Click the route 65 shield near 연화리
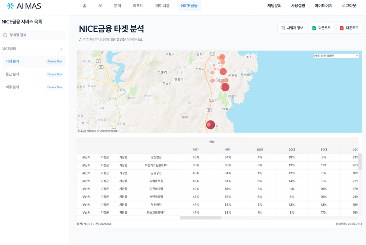 pyautogui.click(x=209, y=110)
